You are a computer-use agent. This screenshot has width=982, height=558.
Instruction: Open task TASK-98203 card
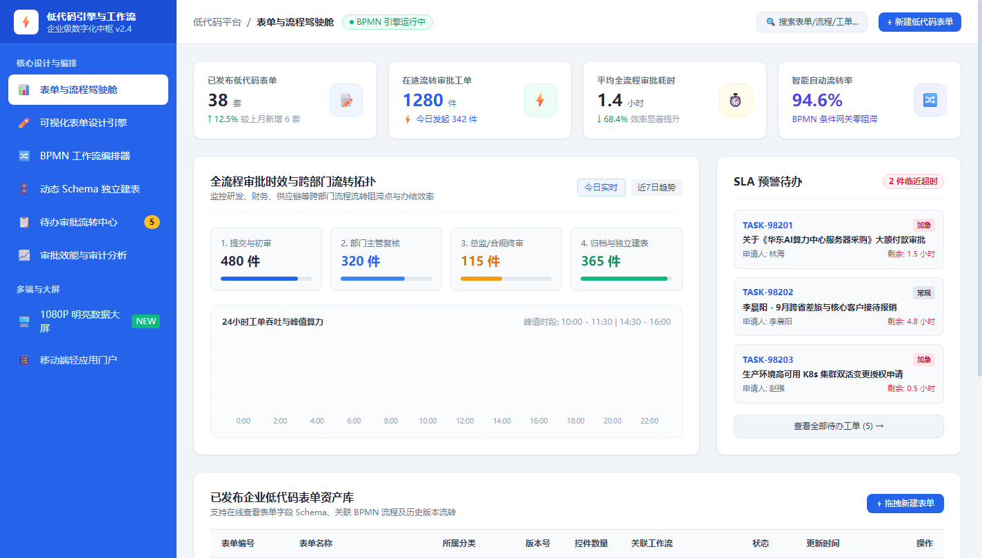[x=839, y=374]
